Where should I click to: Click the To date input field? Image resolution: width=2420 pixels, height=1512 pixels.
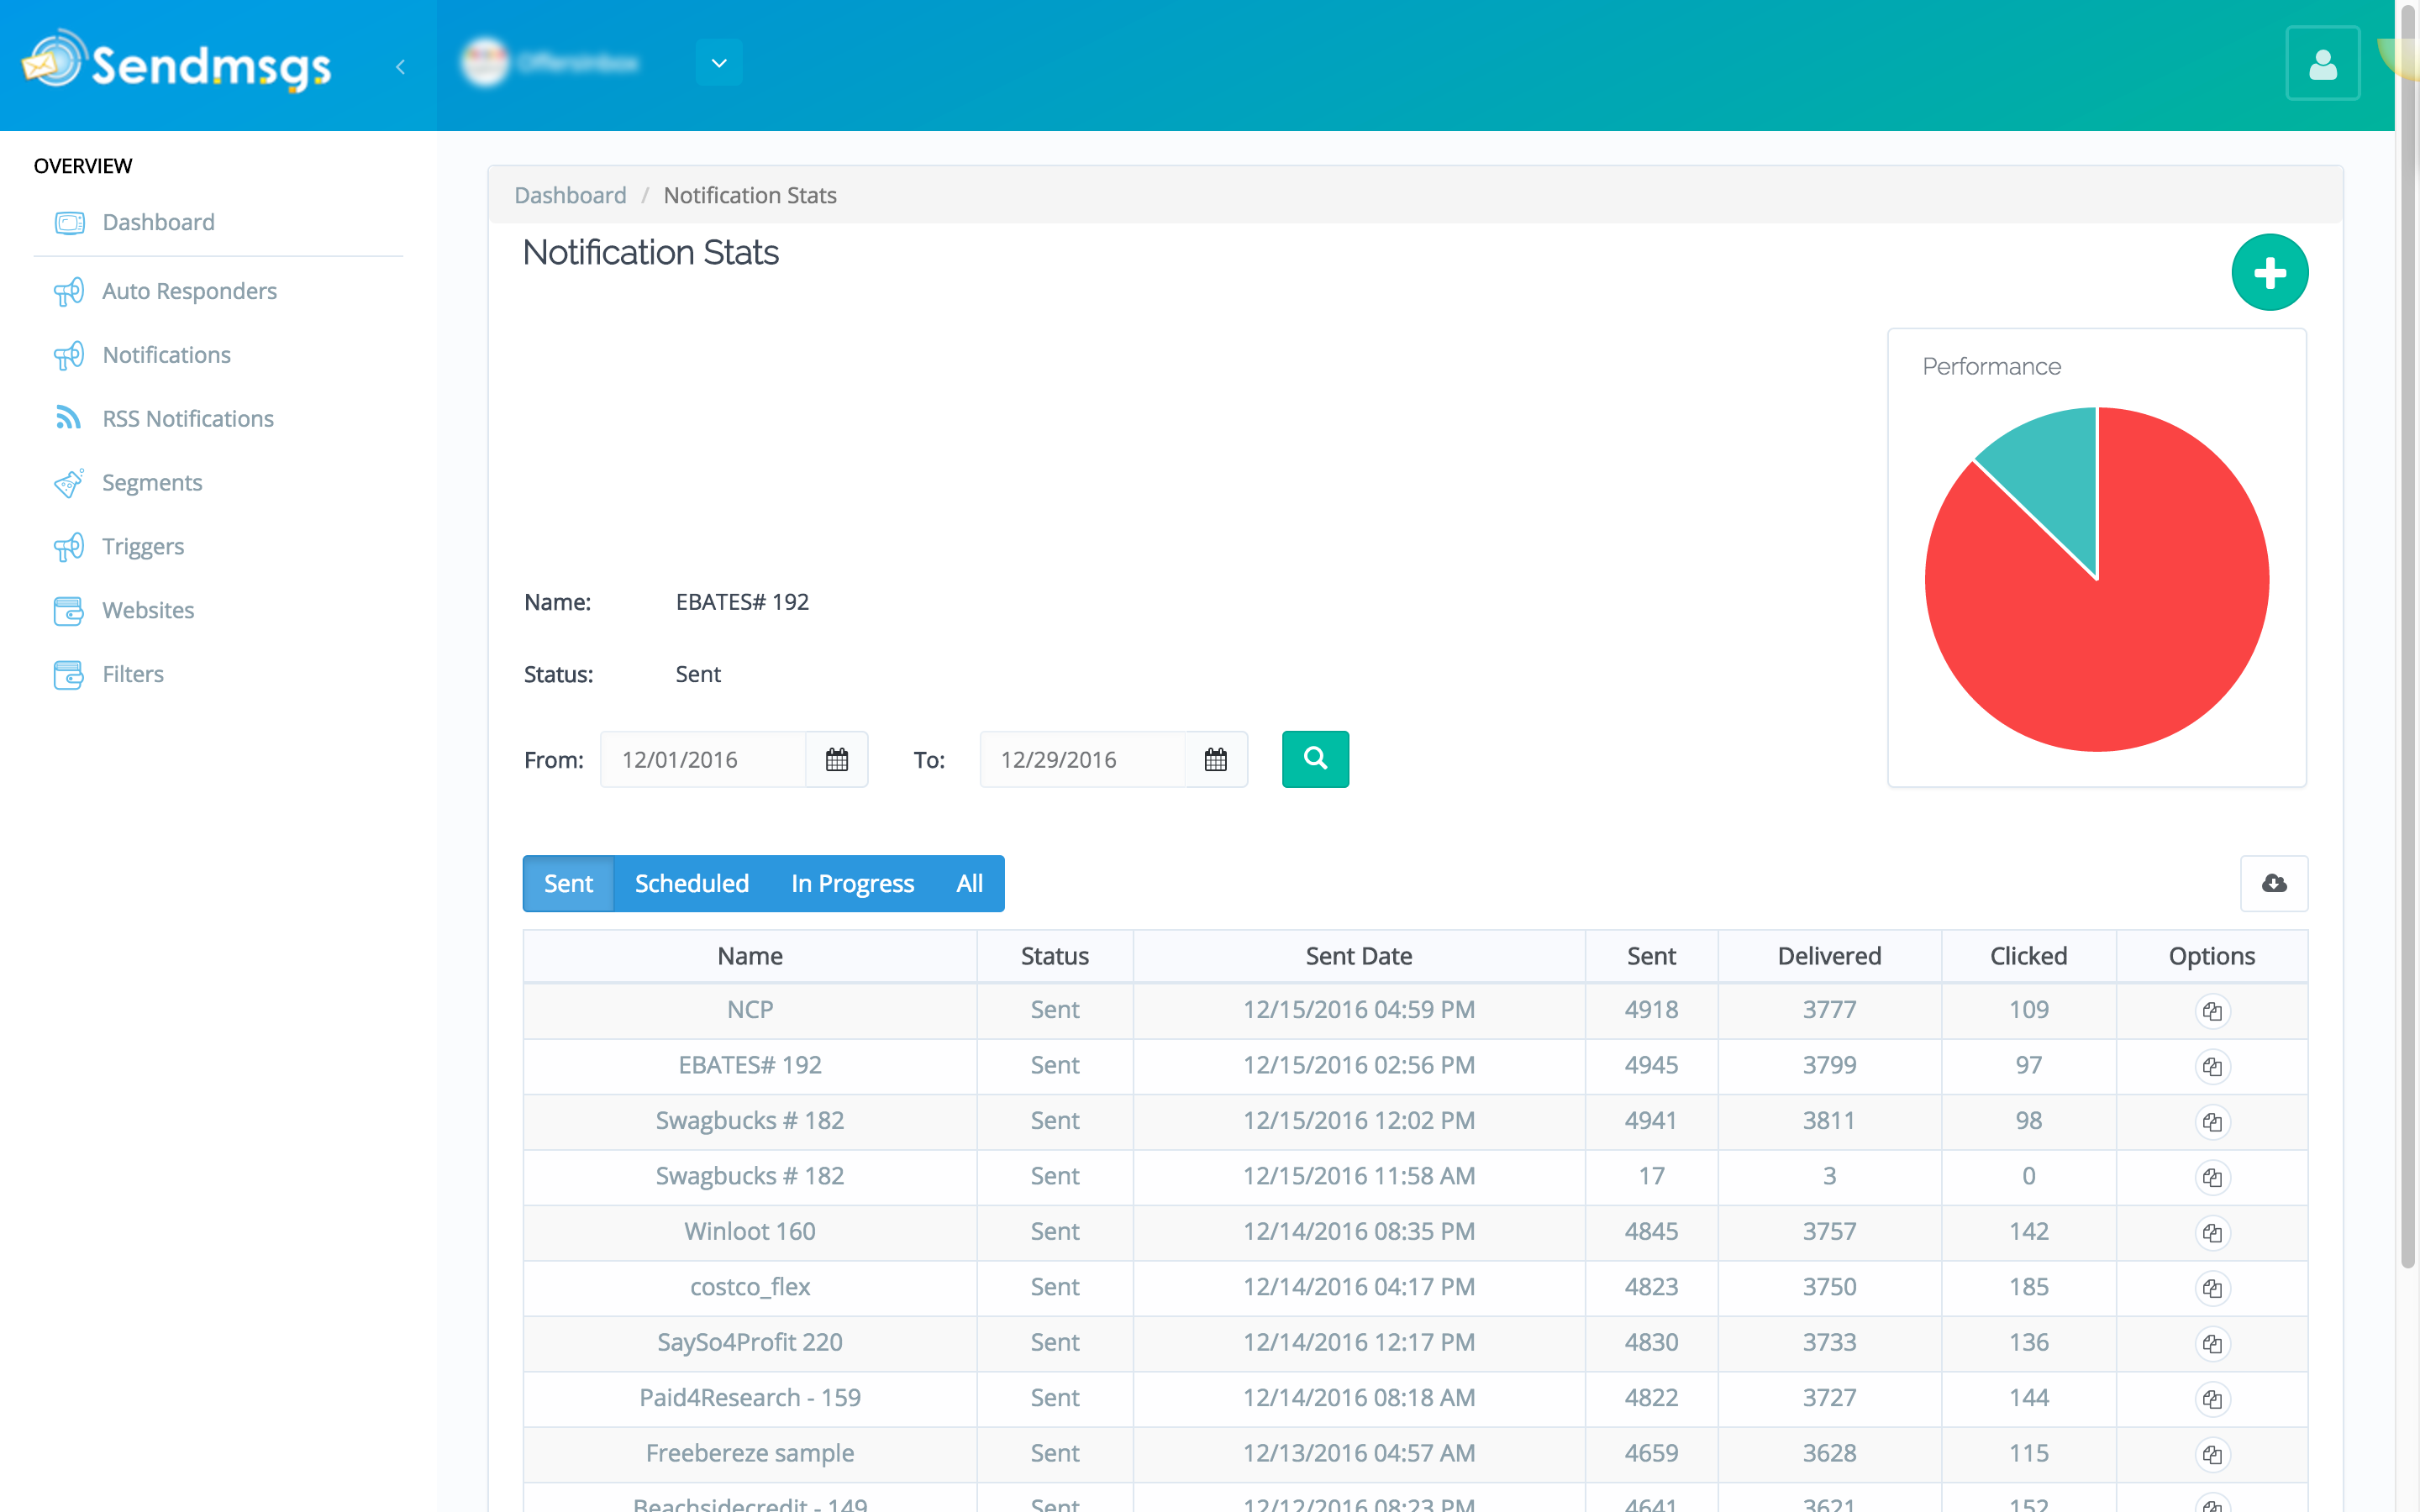(x=1082, y=760)
